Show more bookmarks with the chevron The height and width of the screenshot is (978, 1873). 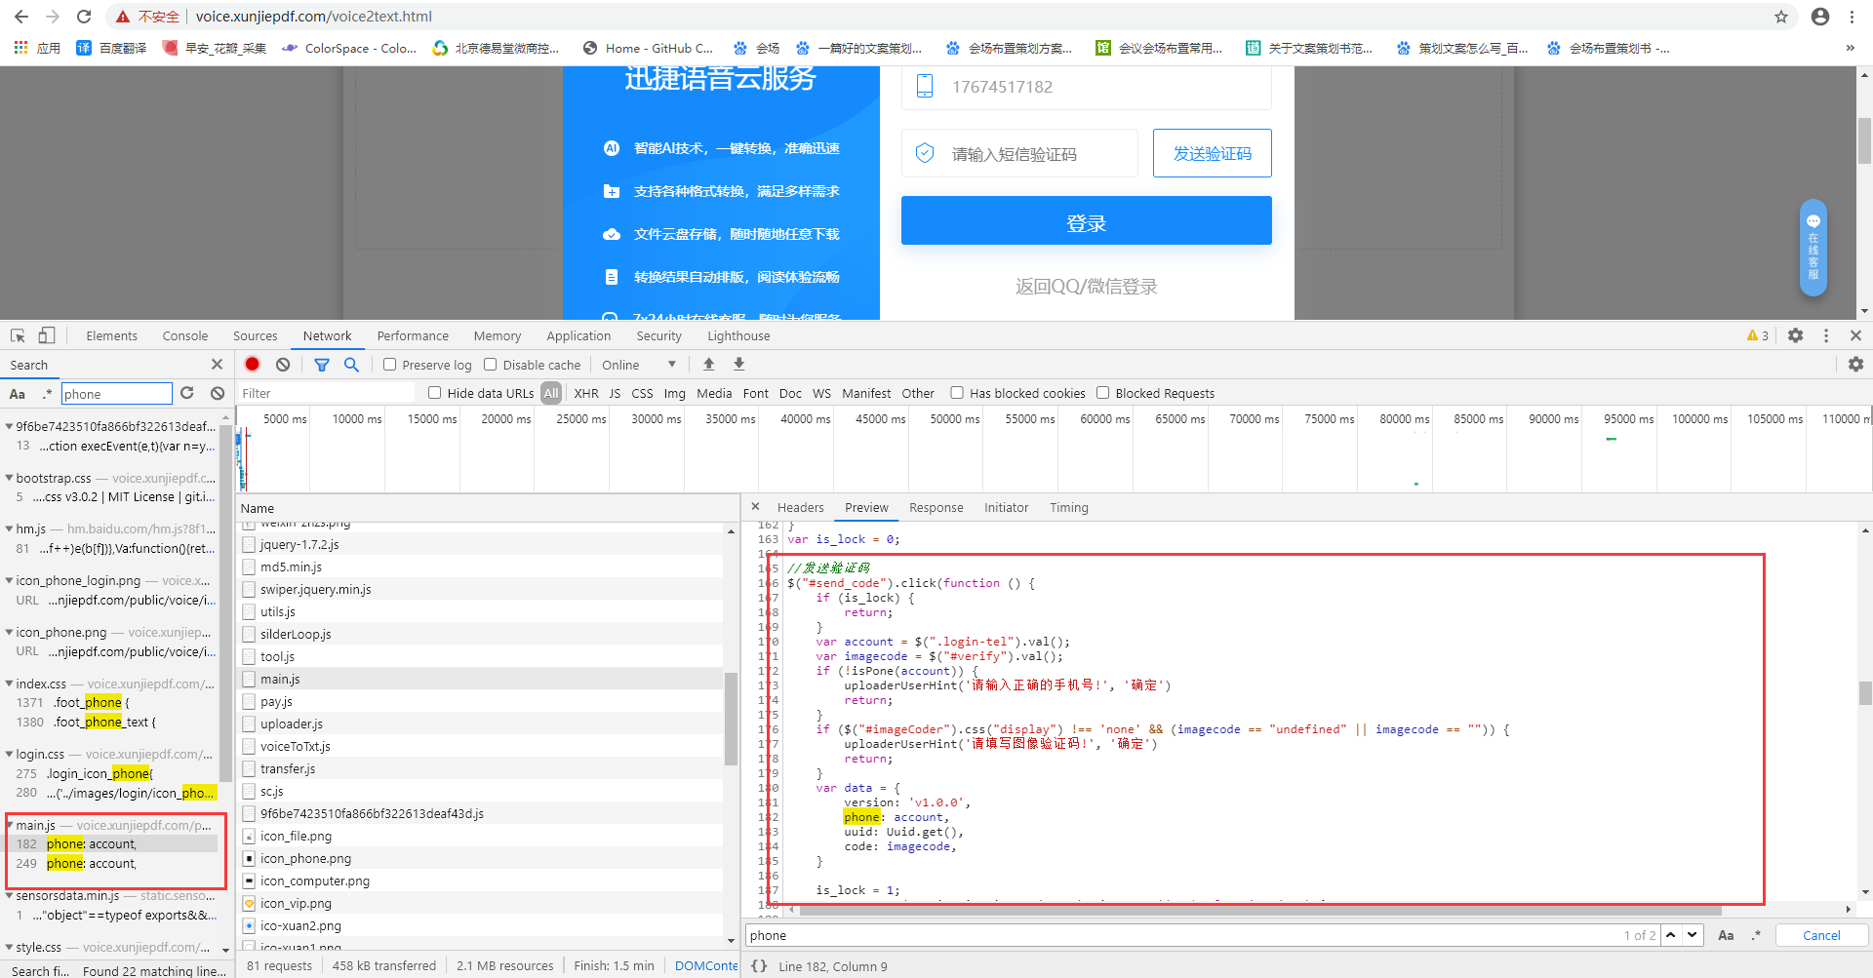(x=1851, y=48)
